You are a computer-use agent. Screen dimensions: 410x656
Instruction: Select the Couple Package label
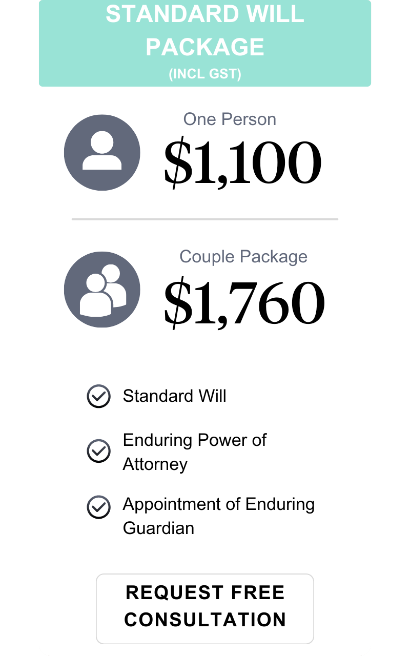(x=243, y=256)
